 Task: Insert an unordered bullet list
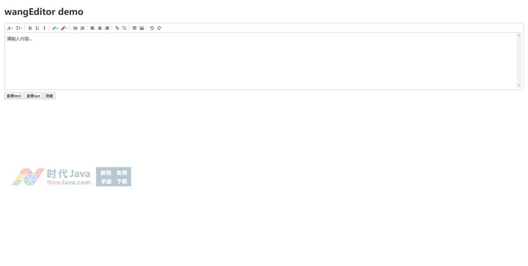click(x=75, y=28)
